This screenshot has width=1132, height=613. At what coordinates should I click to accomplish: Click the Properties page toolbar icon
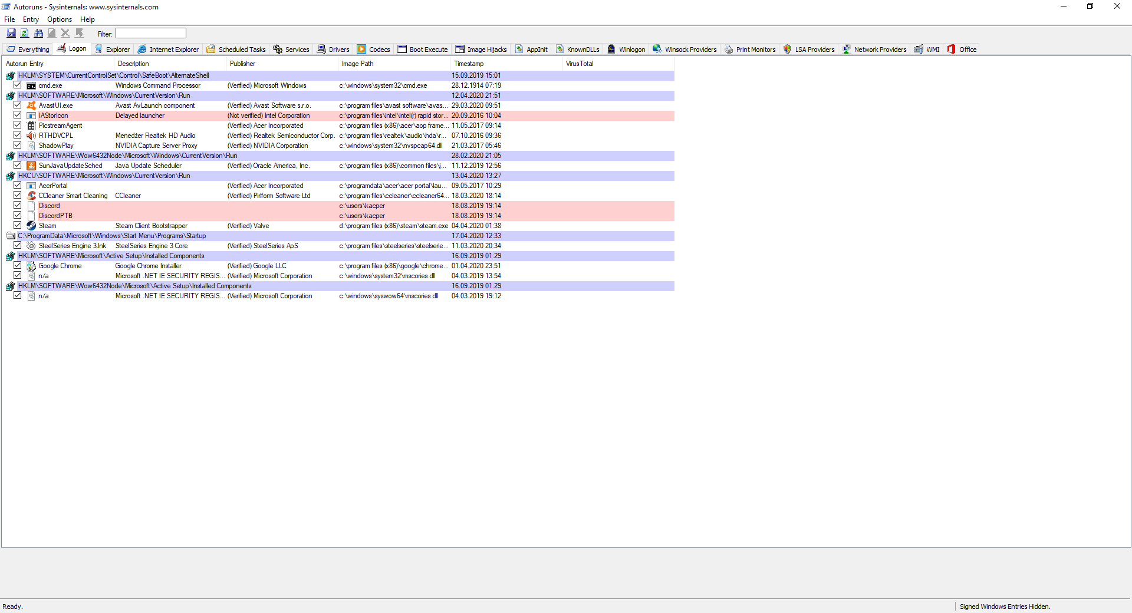[52, 34]
